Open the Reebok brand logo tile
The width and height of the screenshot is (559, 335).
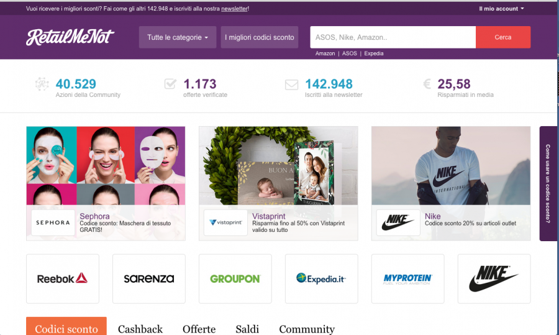tap(63, 278)
